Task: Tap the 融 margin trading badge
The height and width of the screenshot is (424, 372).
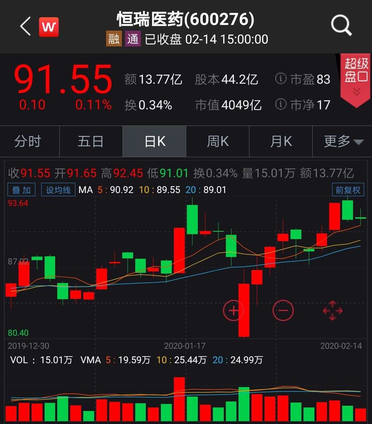Action: point(113,39)
